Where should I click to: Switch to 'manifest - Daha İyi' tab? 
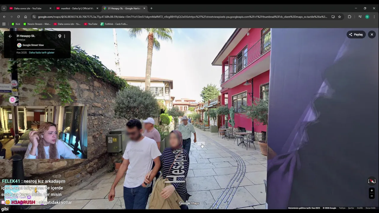[x=77, y=8]
